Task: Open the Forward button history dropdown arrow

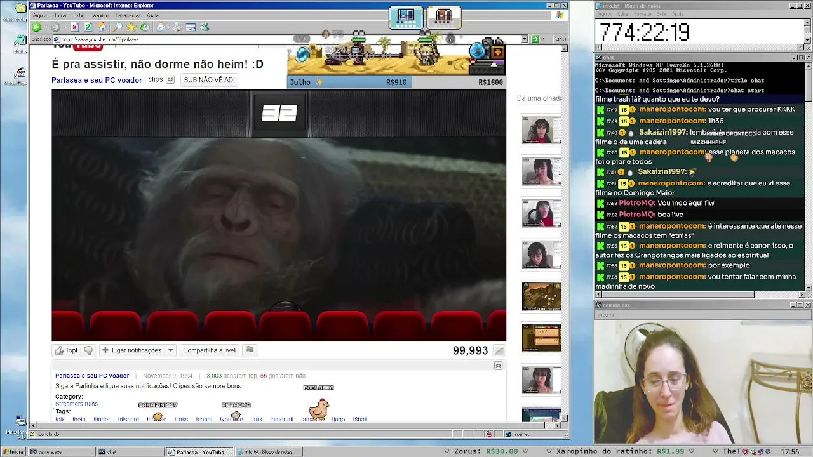Action: click(x=64, y=27)
